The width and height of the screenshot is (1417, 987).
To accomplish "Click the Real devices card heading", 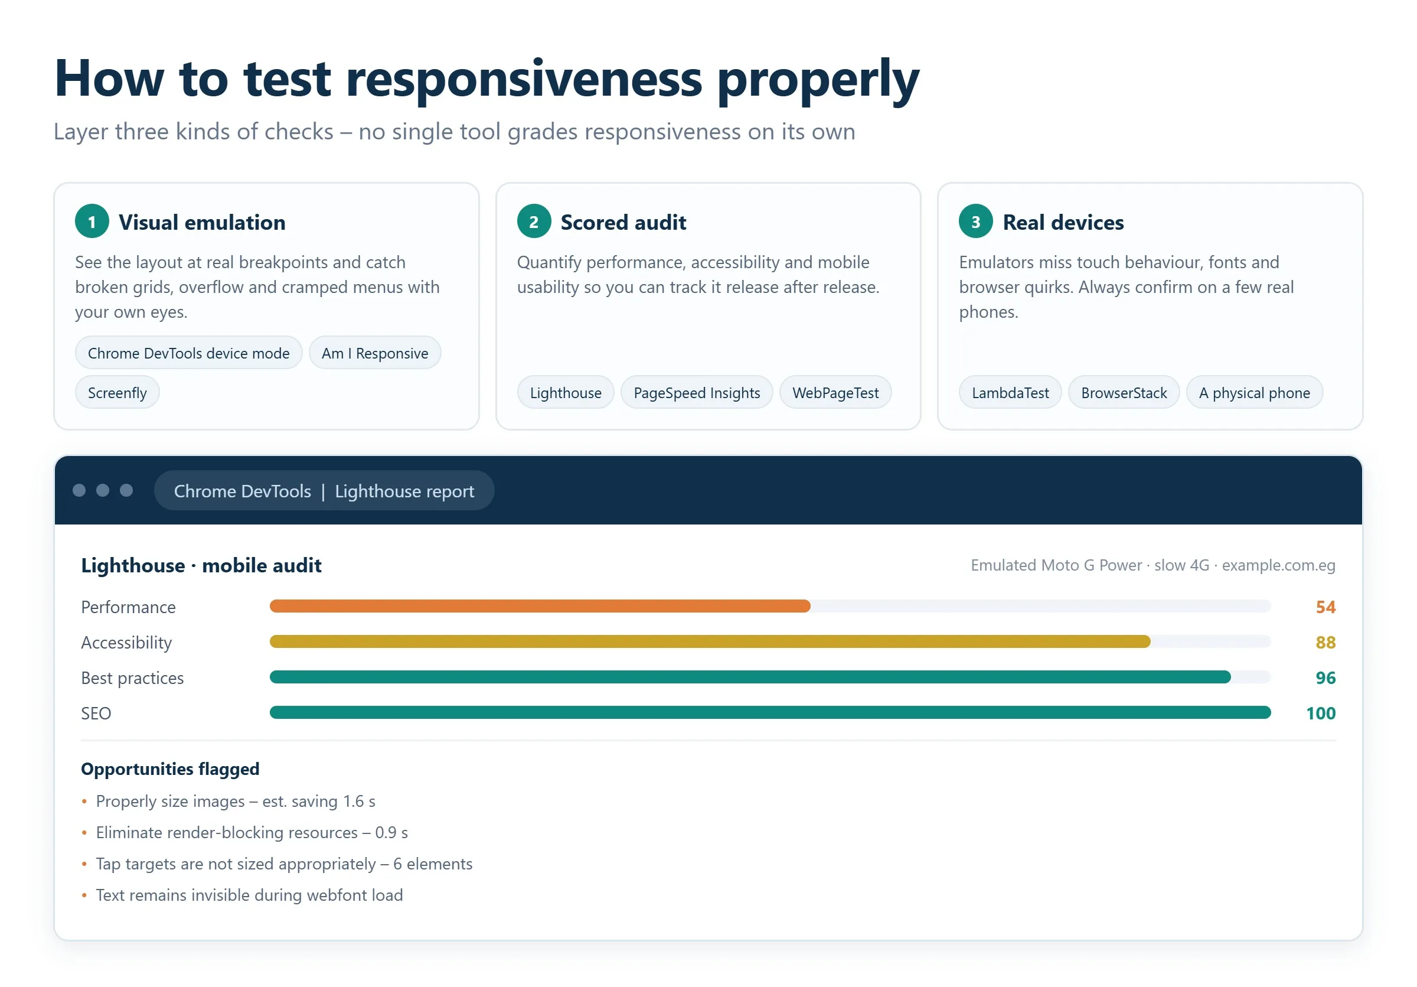I will click(x=1063, y=222).
